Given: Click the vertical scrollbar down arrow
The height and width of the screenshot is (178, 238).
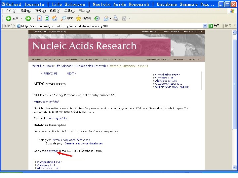Looking at the screenshot, I should (x=234, y=167).
